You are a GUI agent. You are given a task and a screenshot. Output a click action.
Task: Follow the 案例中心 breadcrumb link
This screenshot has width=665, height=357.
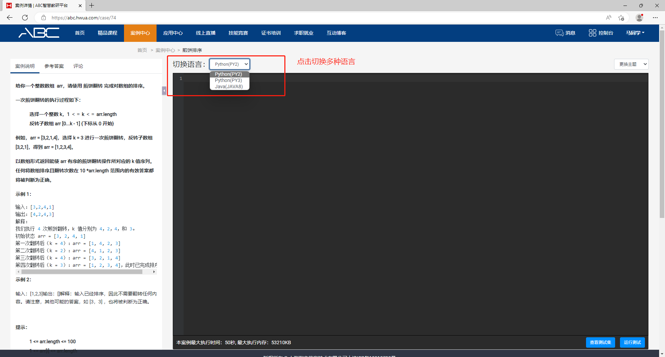click(x=165, y=50)
